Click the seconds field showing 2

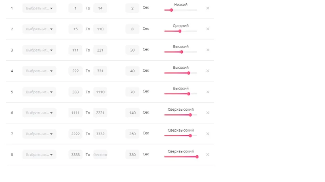tap(132, 8)
